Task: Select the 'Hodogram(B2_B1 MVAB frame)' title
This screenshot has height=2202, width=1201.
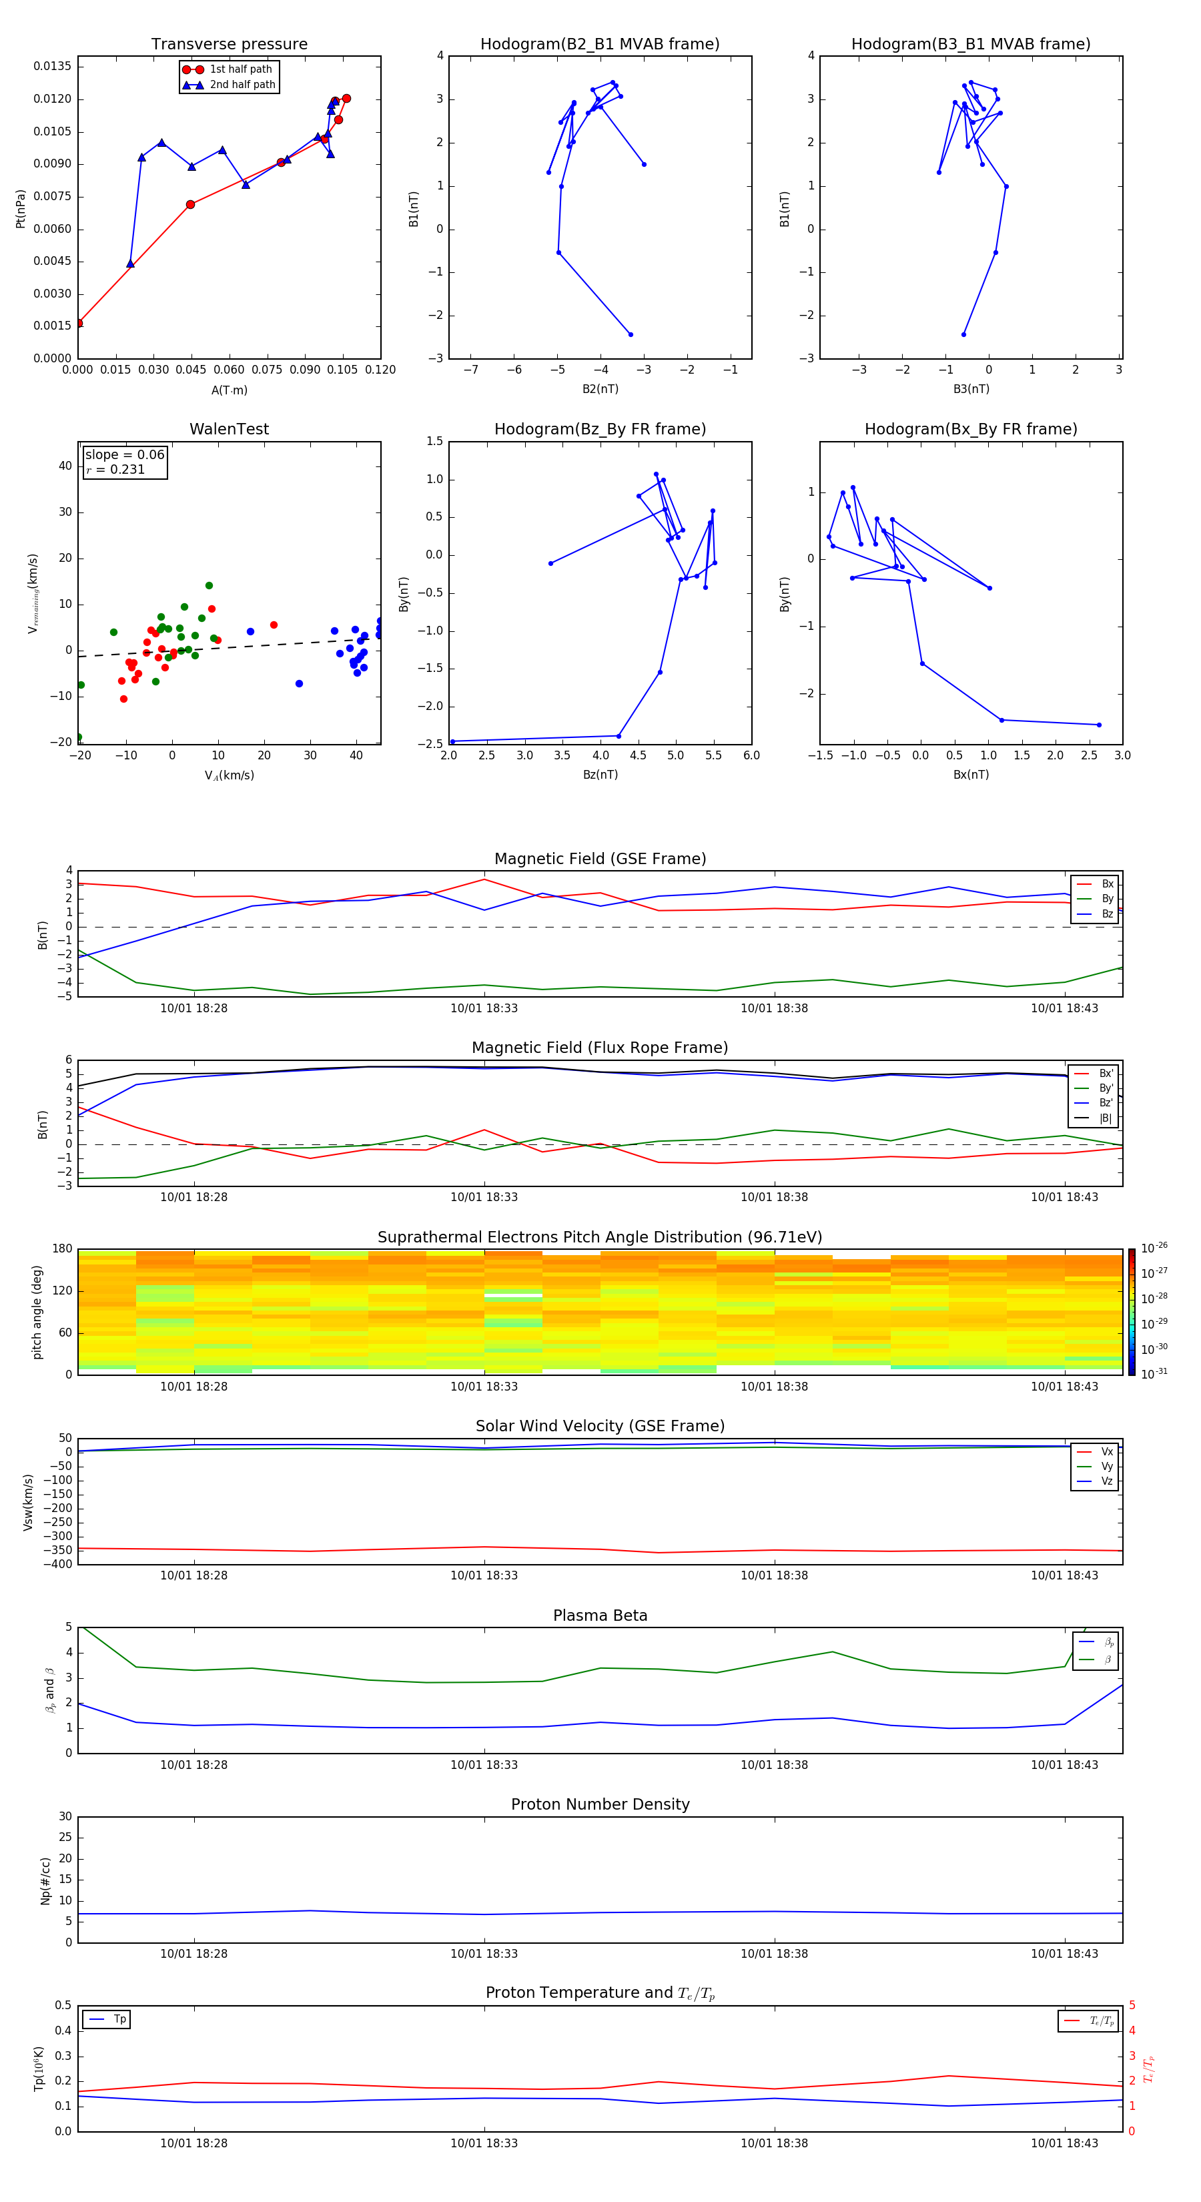Action: (600, 43)
